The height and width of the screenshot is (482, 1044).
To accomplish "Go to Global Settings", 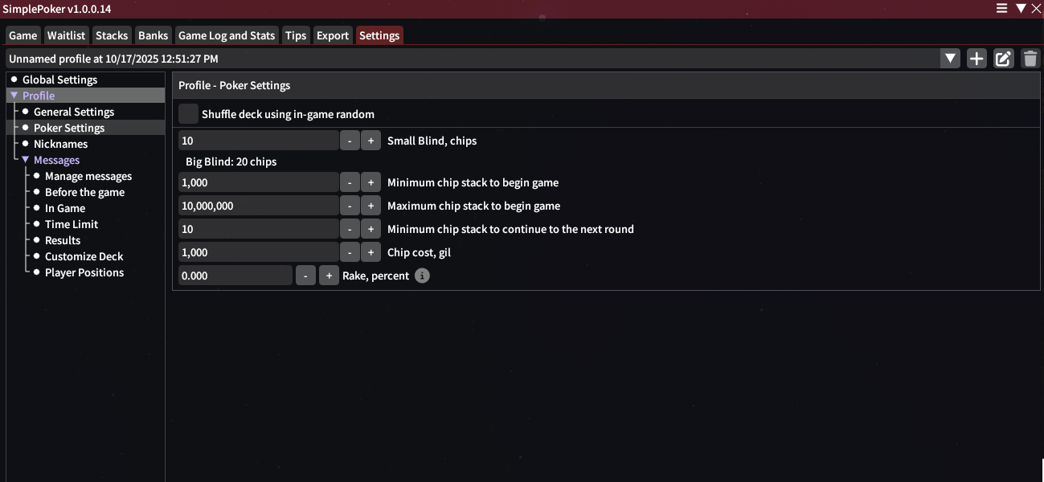I will 59,80.
